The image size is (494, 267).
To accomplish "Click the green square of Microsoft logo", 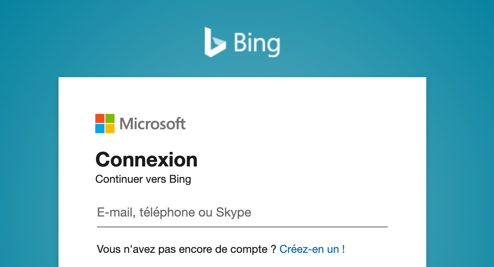I will 110,118.
